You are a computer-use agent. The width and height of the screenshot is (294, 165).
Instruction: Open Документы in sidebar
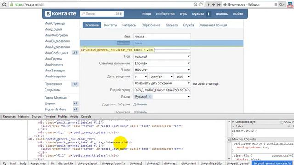(x=52, y=90)
